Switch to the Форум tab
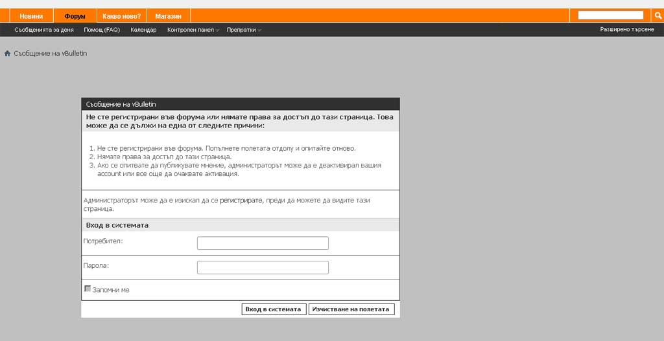This screenshot has width=664, height=341. [x=75, y=16]
